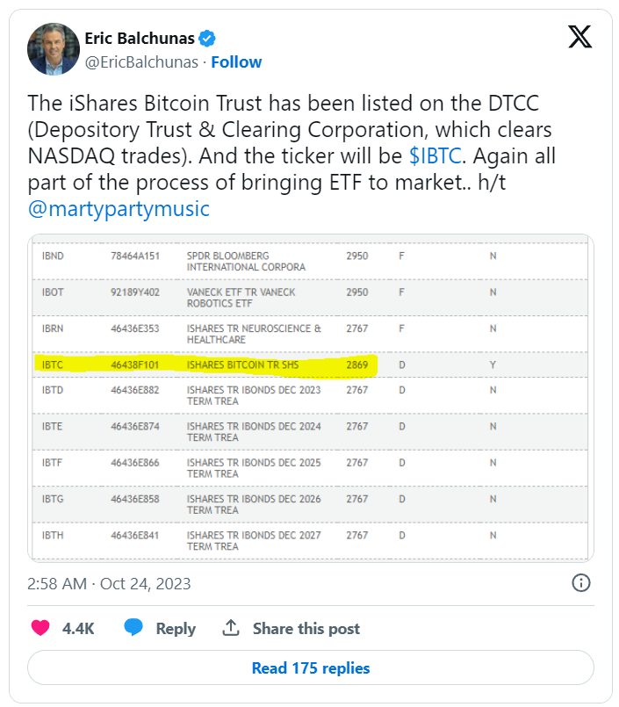Click the Reply text label
This screenshot has height=707, width=619.
(176, 629)
